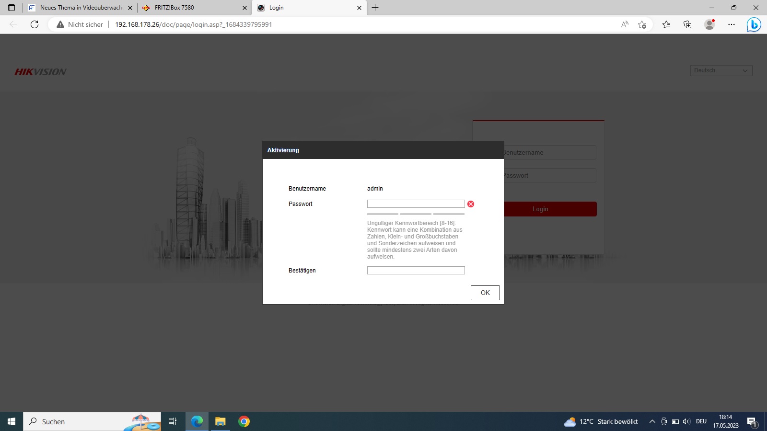Click the red password error icon

471,204
